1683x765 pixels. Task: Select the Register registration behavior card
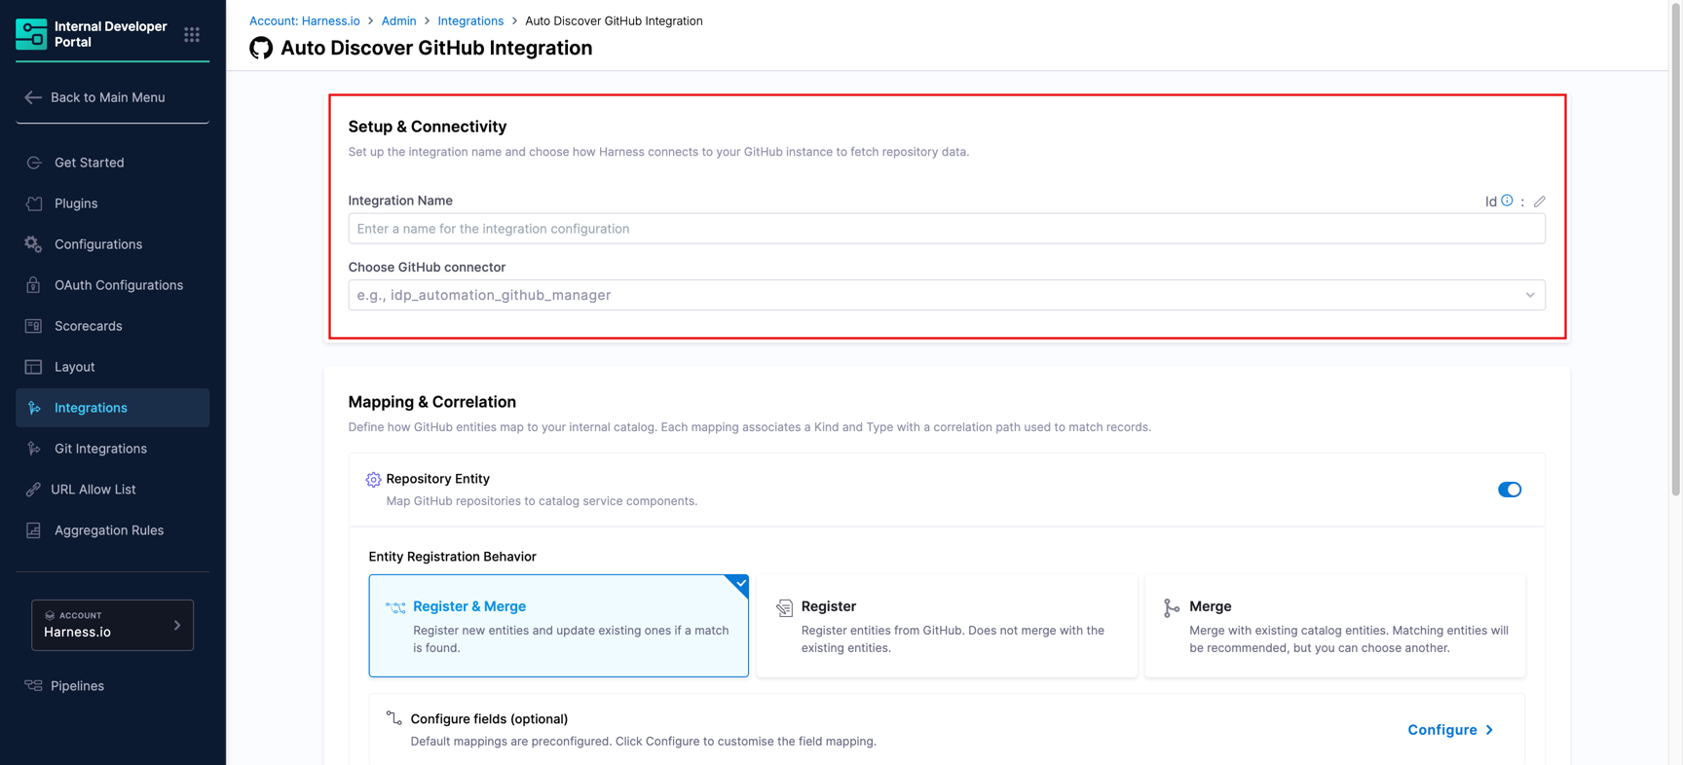tap(946, 626)
